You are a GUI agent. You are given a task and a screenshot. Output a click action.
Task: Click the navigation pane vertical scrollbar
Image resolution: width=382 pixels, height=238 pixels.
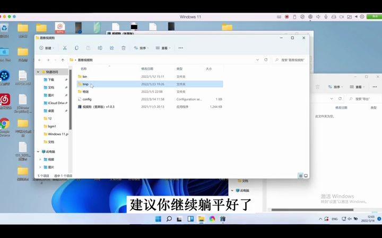pos(70,99)
